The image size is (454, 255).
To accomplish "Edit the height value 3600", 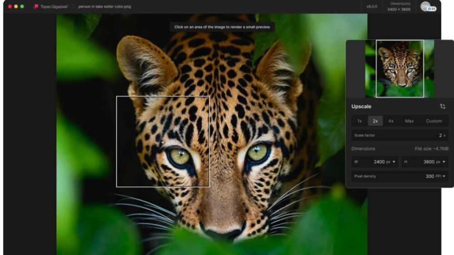I will point(429,162).
